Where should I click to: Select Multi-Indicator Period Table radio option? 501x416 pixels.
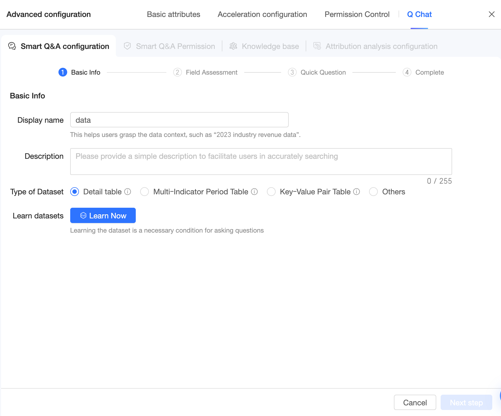(145, 192)
